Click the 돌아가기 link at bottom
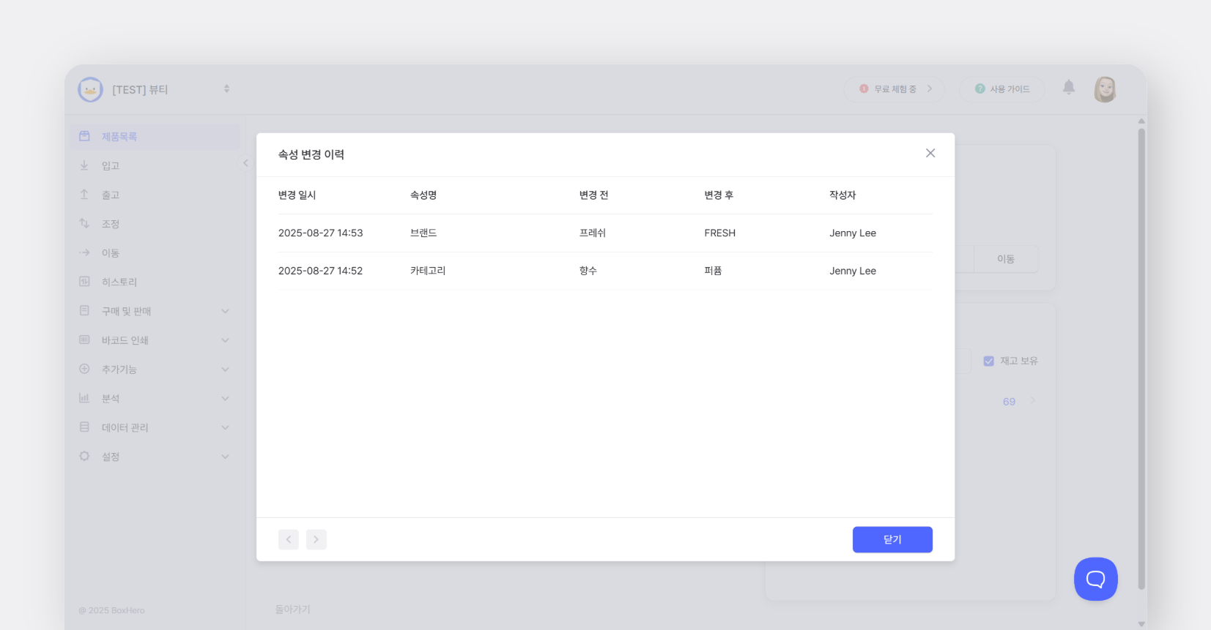The width and height of the screenshot is (1211, 630). [293, 610]
